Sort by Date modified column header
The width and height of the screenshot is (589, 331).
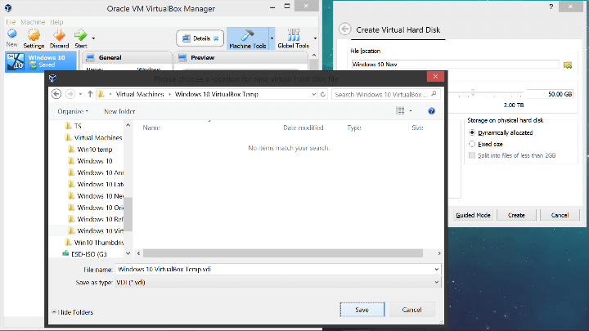[303, 127]
